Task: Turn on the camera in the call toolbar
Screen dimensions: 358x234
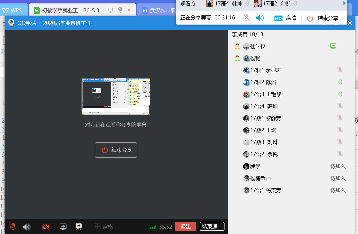Action: tap(46, 227)
